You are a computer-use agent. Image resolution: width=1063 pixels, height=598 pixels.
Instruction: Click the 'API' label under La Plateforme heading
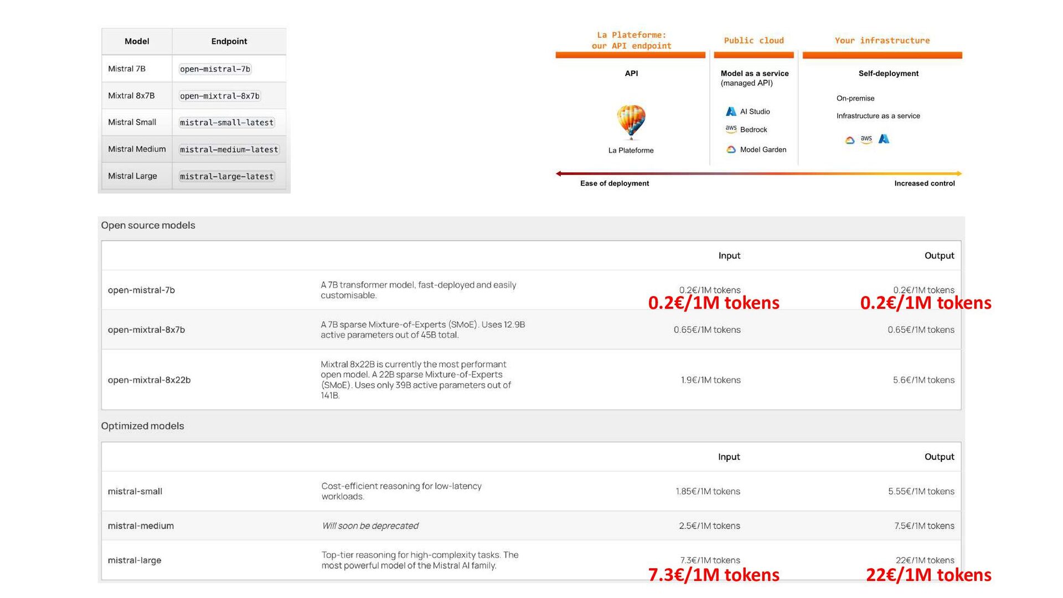tap(631, 73)
